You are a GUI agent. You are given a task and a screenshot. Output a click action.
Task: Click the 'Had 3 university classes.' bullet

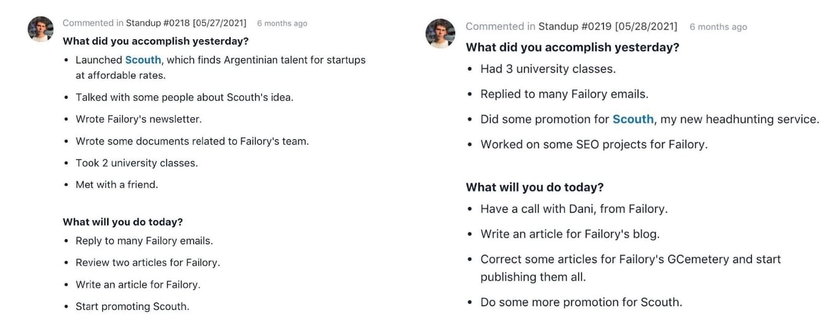(x=548, y=69)
